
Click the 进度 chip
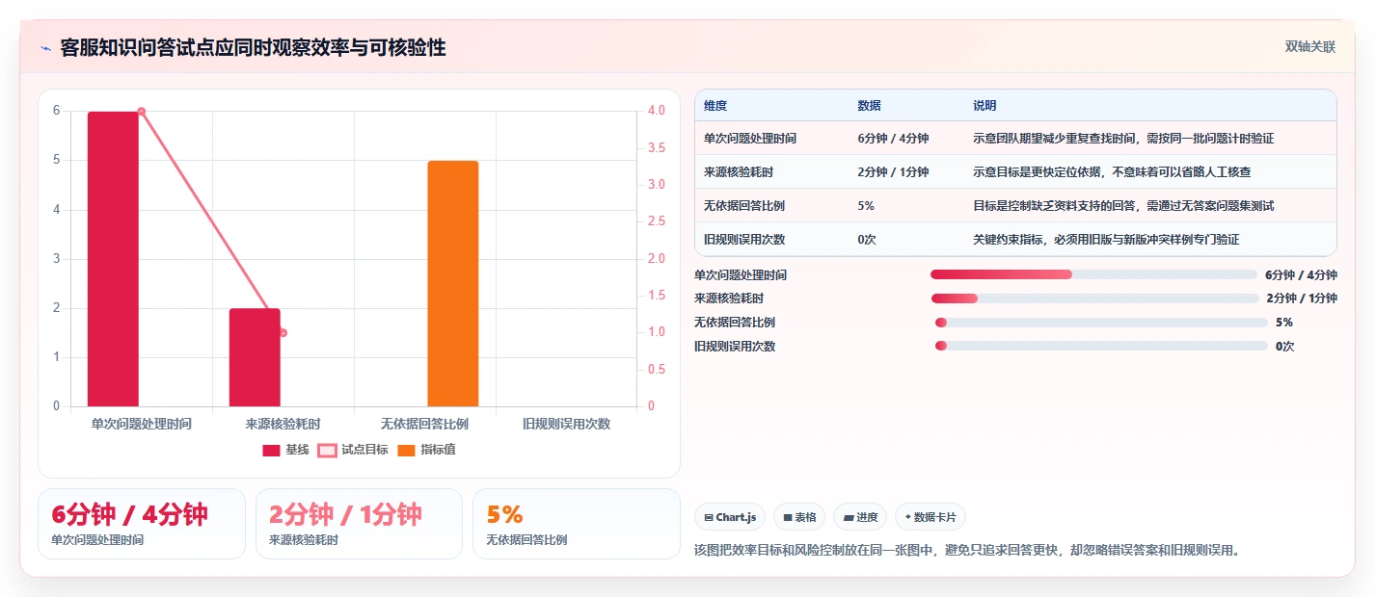click(x=860, y=517)
